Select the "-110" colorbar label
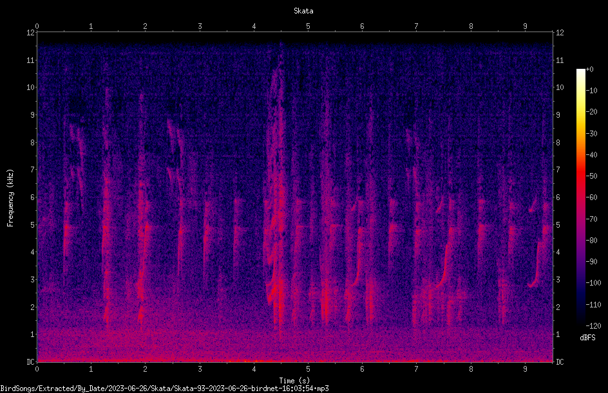The height and width of the screenshot is (393, 608). click(x=594, y=305)
